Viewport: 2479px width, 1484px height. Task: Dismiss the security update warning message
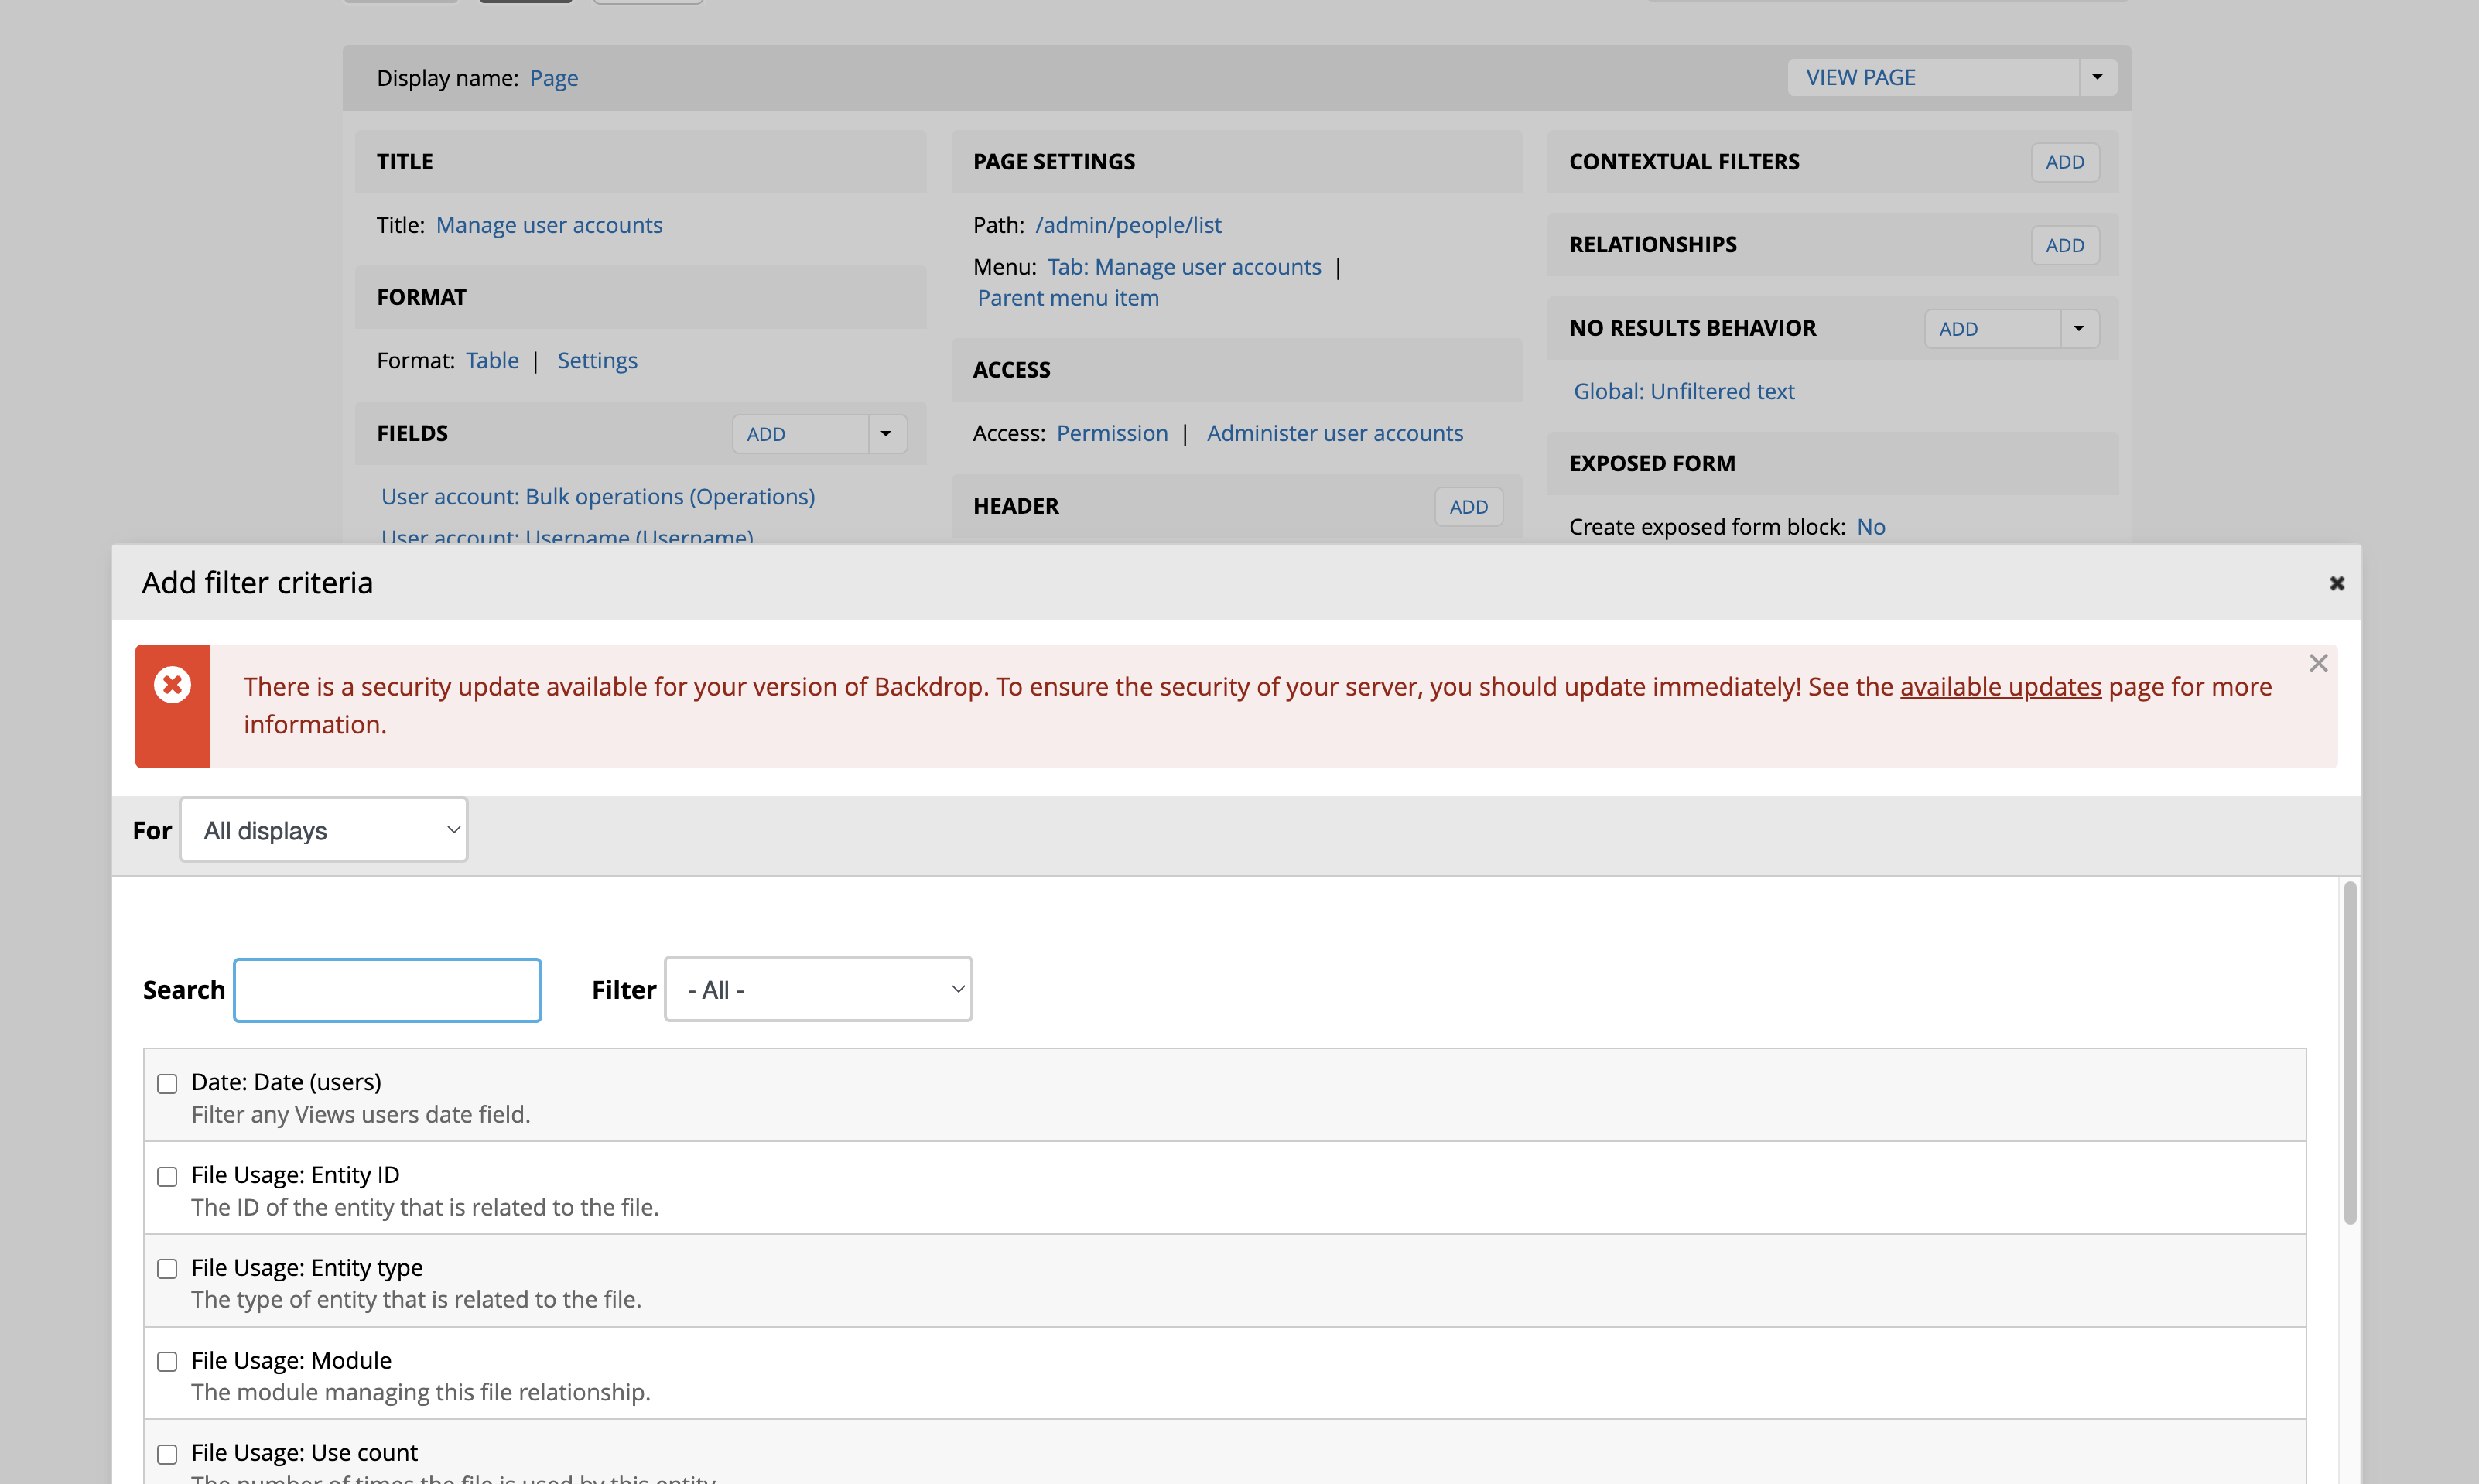pyautogui.click(x=2318, y=662)
